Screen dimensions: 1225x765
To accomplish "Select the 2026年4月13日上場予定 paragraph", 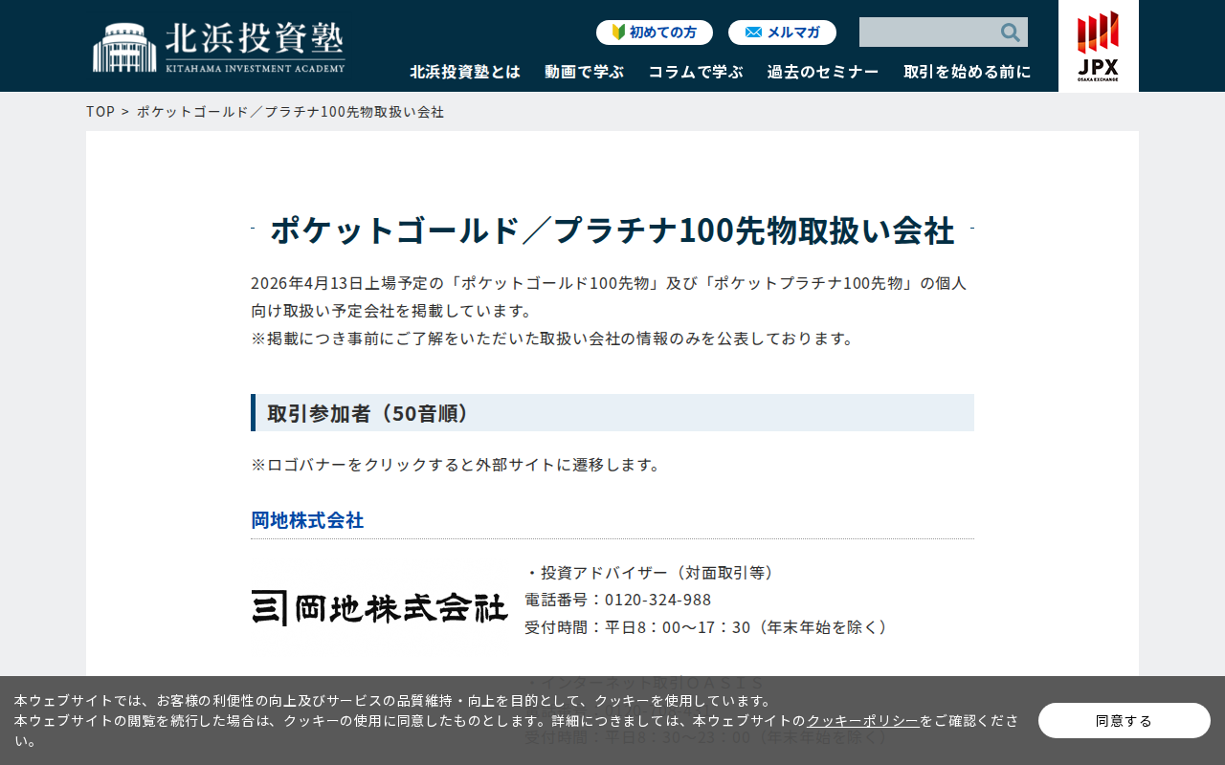I will pos(610,296).
